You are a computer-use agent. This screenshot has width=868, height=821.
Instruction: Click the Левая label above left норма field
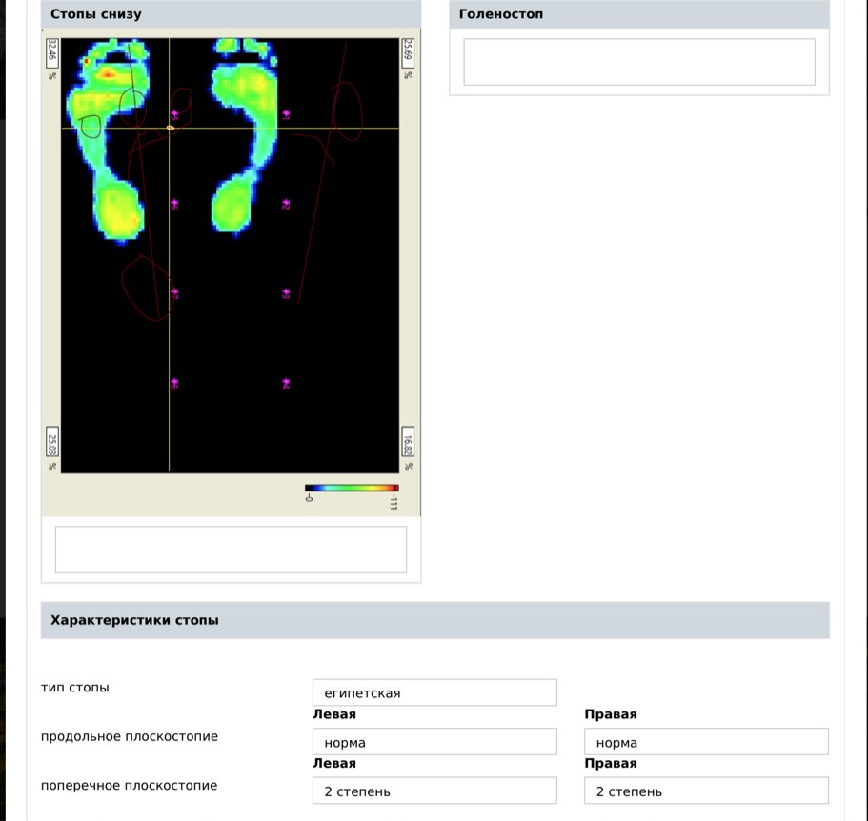click(x=334, y=714)
